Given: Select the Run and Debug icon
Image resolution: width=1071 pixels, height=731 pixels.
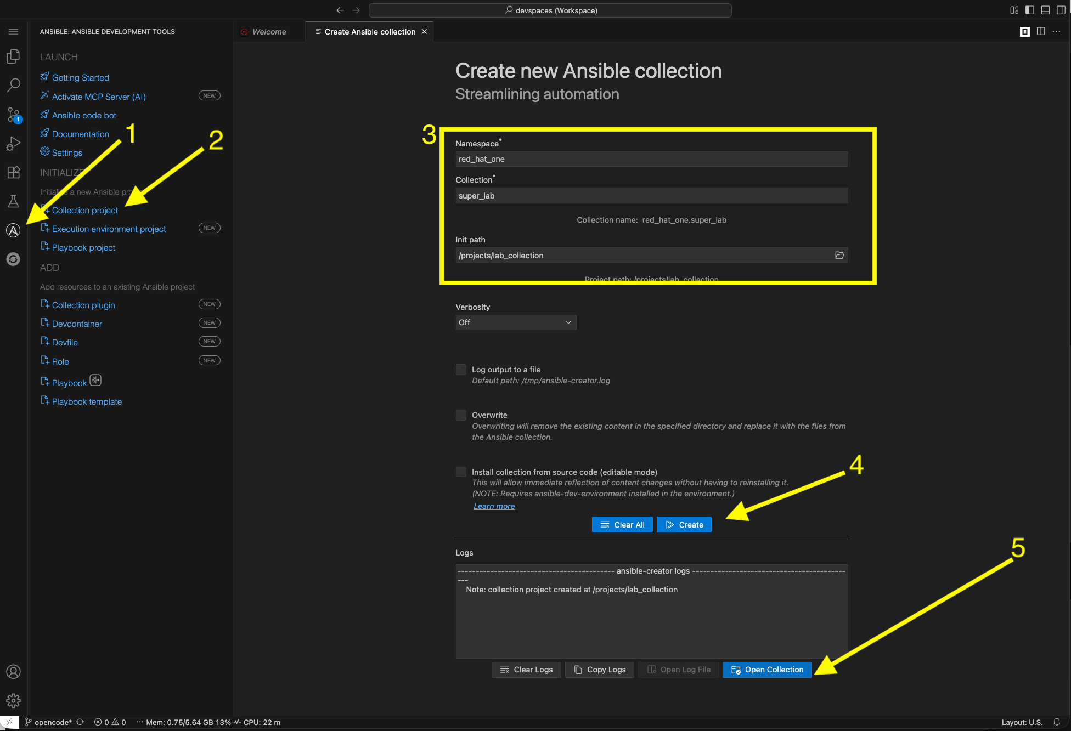Looking at the screenshot, I should [x=13, y=143].
